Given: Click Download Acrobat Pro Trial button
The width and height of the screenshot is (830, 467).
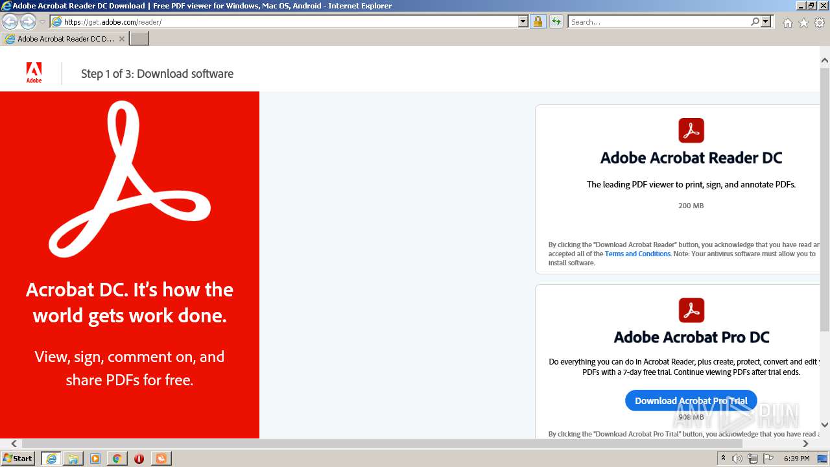Looking at the screenshot, I should coord(691,401).
